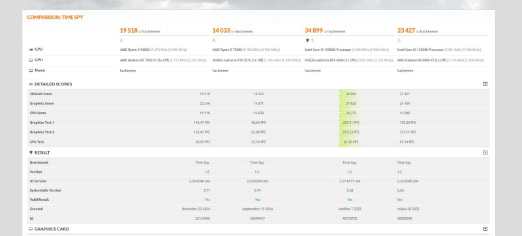Click Graphics Test 1 value 251.31 FPS
The height and width of the screenshot is (236, 522).
(351, 123)
